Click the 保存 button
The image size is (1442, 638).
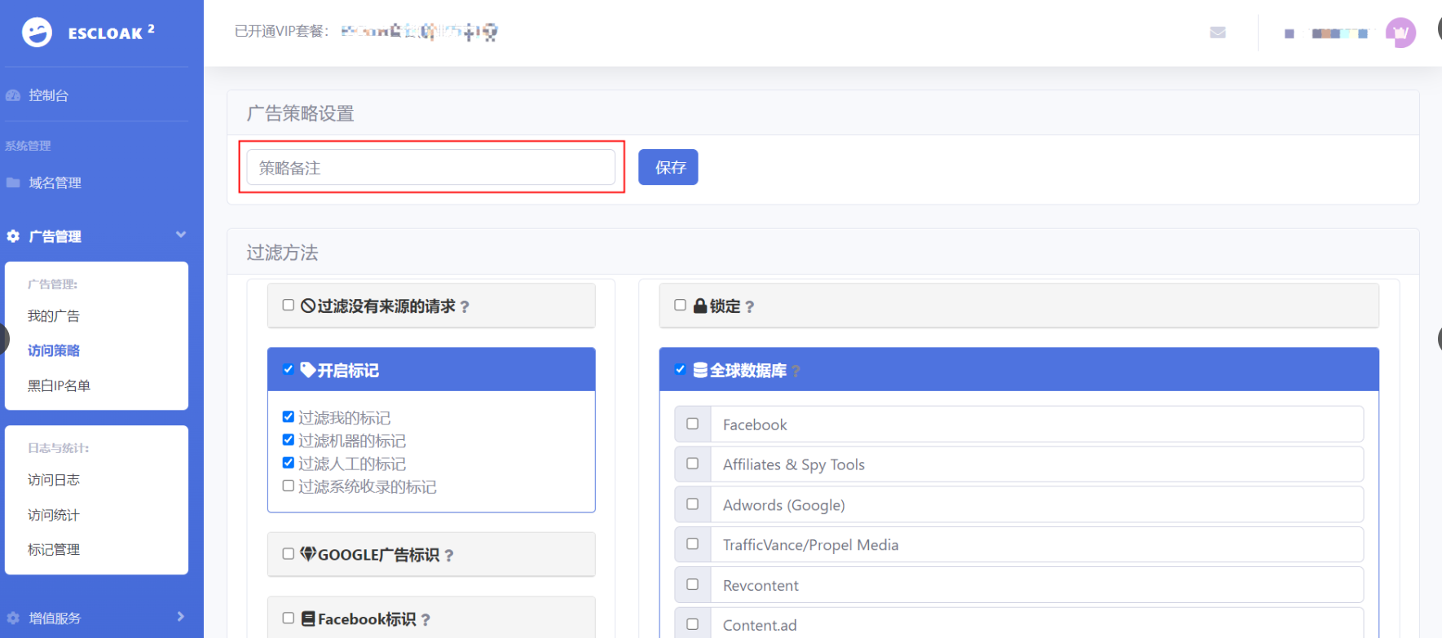coord(668,167)
